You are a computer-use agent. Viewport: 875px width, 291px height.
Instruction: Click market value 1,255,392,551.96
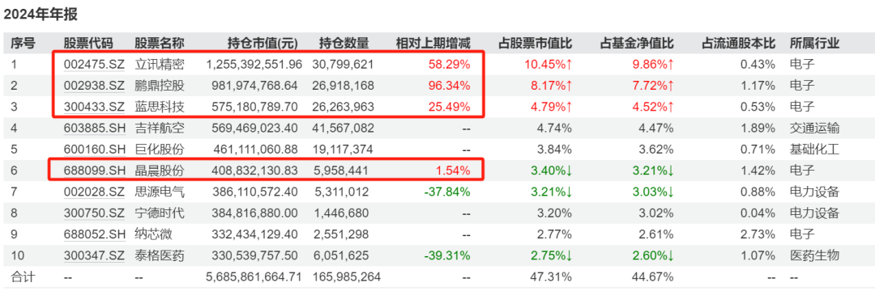pos(254,65)
